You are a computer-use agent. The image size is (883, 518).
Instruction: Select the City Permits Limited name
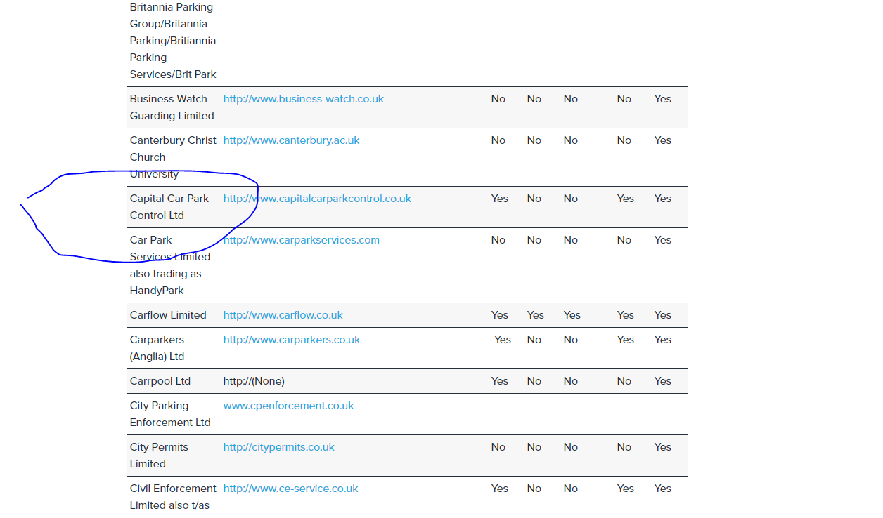[x=160, y=456]
